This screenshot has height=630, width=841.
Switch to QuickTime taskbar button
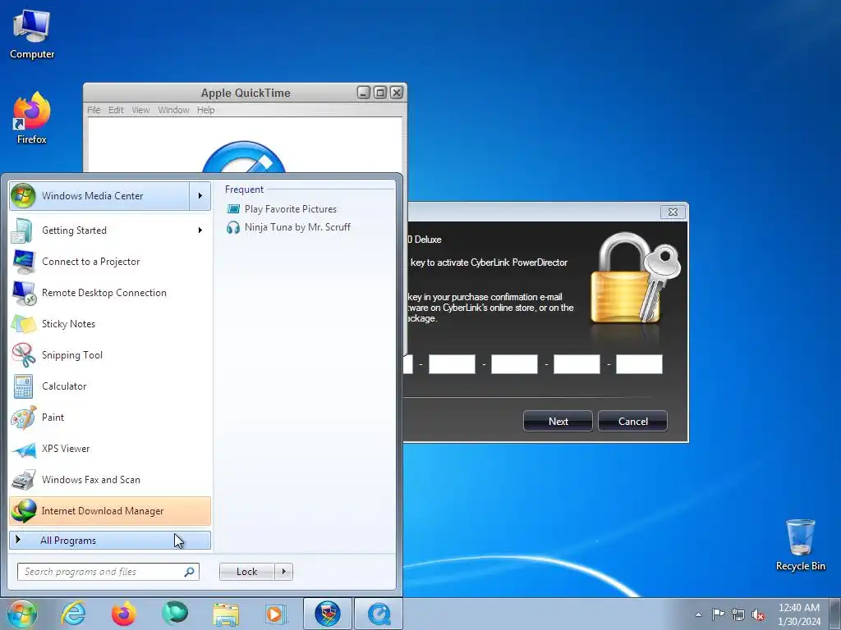(379, 614)
